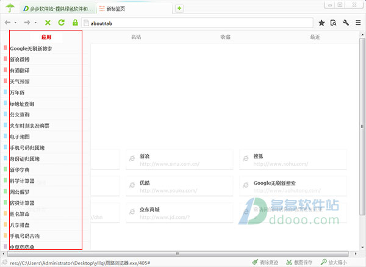The height and width of the screenshot is (267, 366).
Task: Open 房贷计算器 app
Action: (x=22, y=203)
